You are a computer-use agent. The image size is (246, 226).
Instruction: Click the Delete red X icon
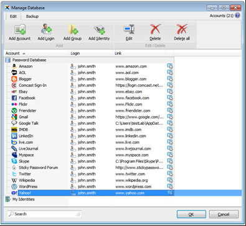tap(155, 29)
